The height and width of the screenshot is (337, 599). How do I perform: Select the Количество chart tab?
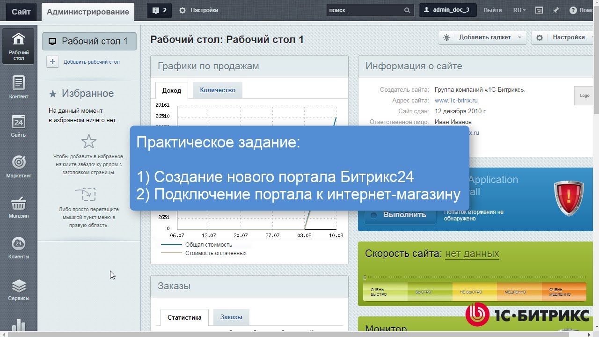(x=218, y=90)
